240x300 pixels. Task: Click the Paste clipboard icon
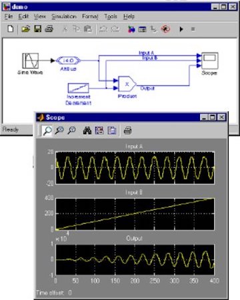(88, 29)
